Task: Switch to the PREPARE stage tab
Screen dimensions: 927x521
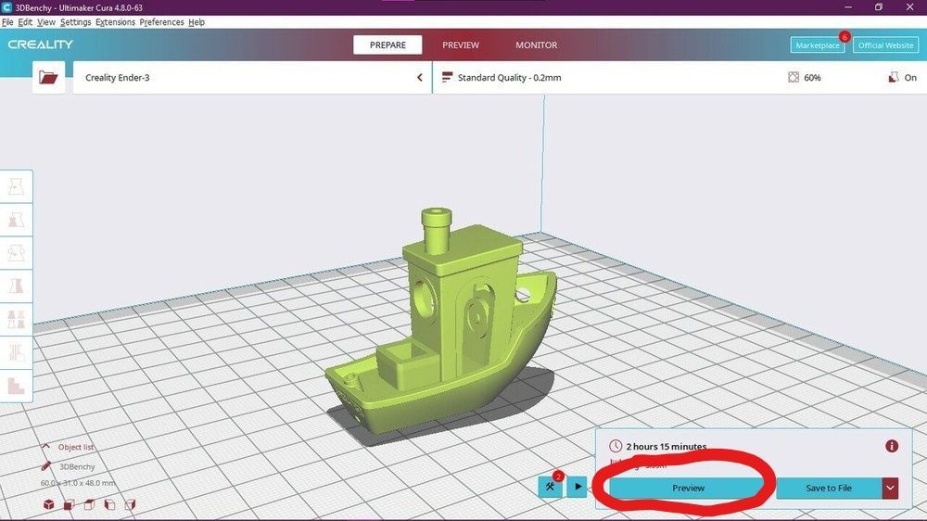Action: (387, 44)
